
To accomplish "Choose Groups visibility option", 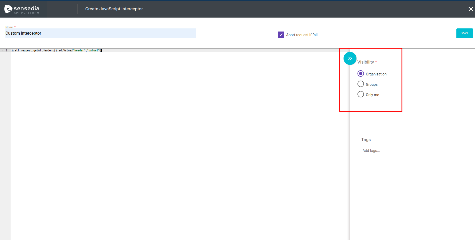I will (x=361, y=84).
